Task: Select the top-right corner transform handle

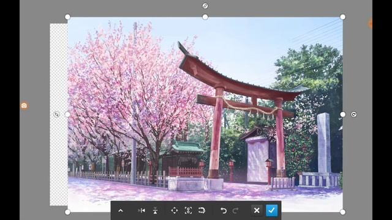Action: (x=343, y=17)
